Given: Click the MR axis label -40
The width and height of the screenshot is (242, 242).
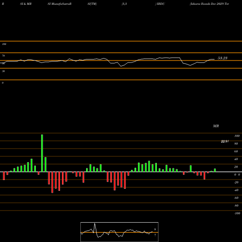Looking at the screenshot, I should click(236, 190).
